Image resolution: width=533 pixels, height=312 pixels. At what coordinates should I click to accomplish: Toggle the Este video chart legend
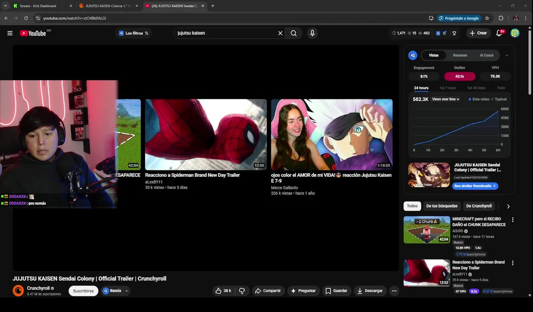[479, 99]
